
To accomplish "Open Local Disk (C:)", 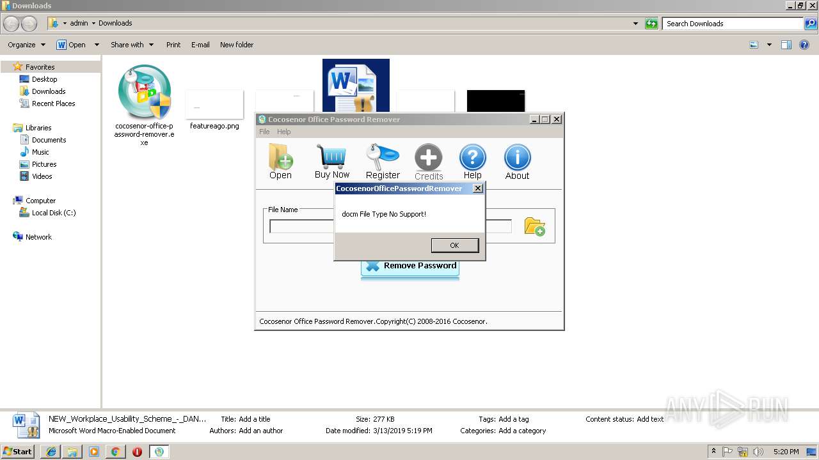I will pos(54,213).
